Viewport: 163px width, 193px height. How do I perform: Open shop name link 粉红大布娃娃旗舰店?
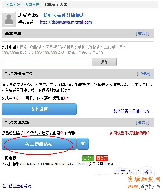[64, 15]
